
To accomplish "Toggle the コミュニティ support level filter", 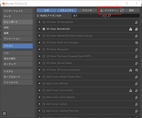I will pos(67,10).
